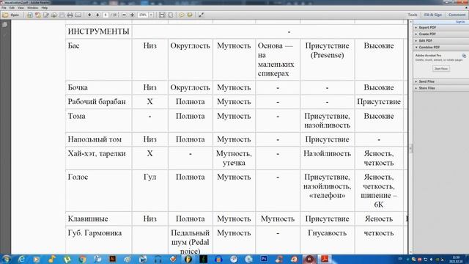Open the View menu

(21, 8)
